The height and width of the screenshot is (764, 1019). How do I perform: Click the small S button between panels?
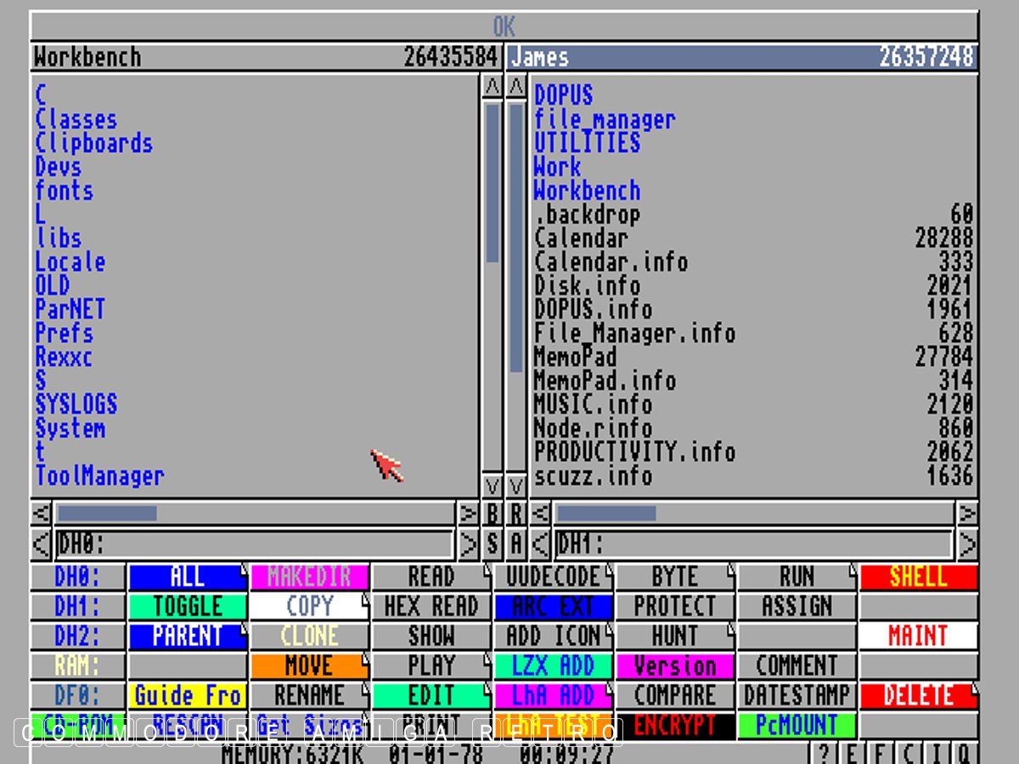click(492, 543)
